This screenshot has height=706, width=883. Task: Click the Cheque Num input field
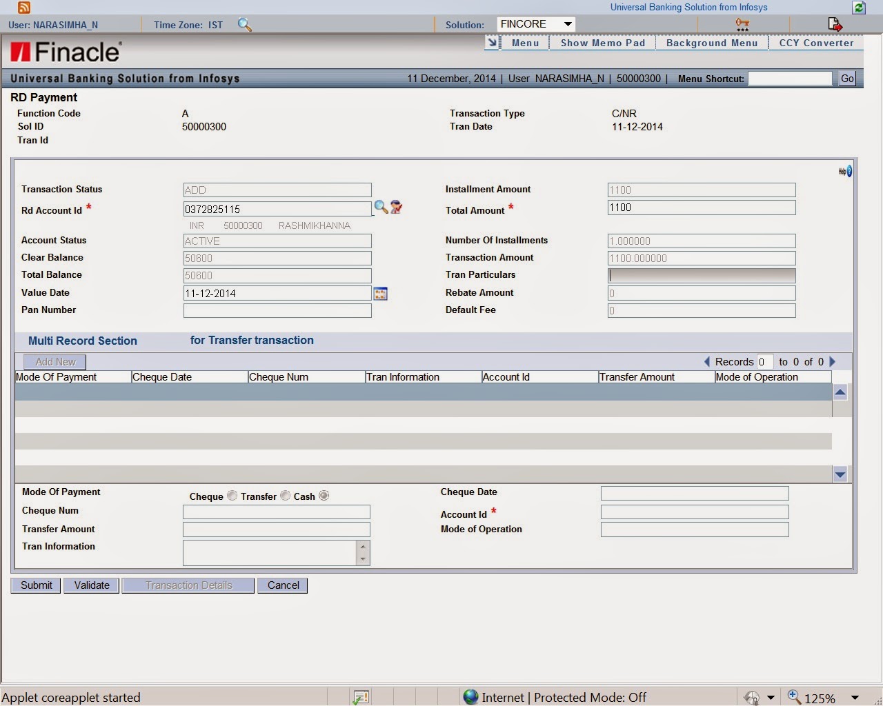pyautogui.click(x=277, y=512)
